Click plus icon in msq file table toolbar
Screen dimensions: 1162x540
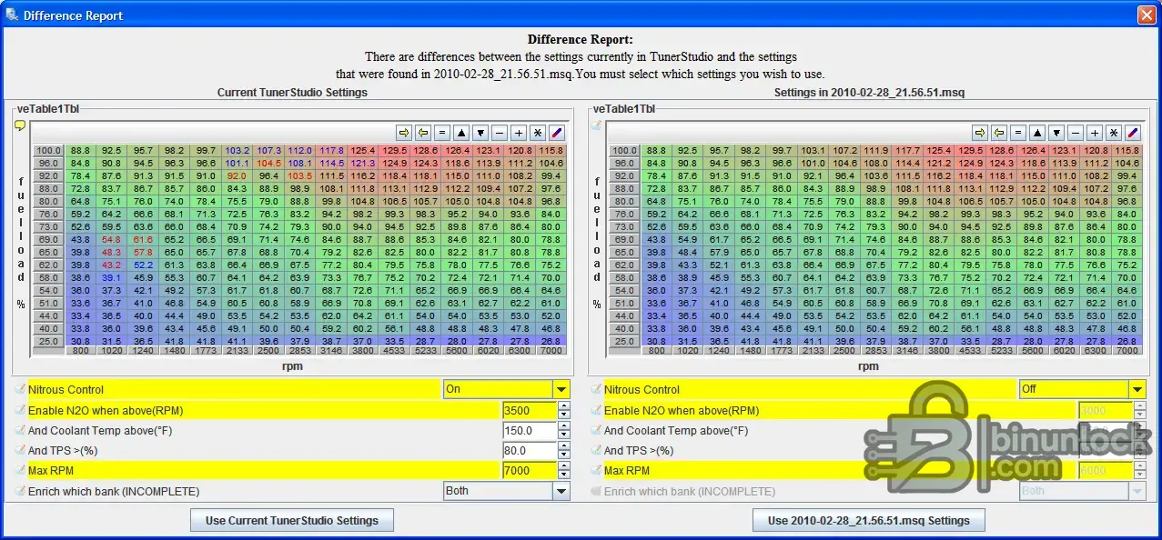(1095, 132)
